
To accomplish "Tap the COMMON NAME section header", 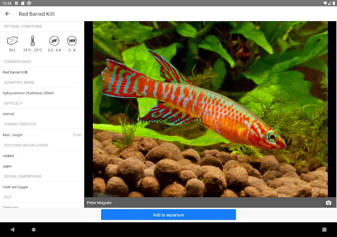I will point(18,62).
